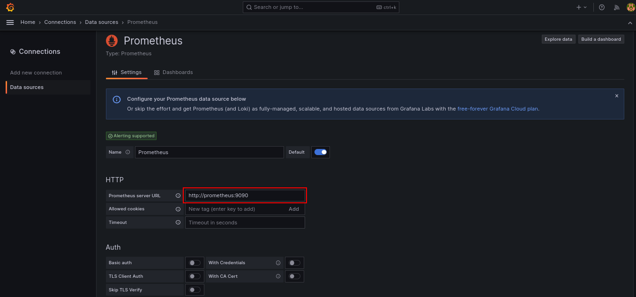Click the Auth section heading
Screen dimensions: 636x297
click(113, 247)
